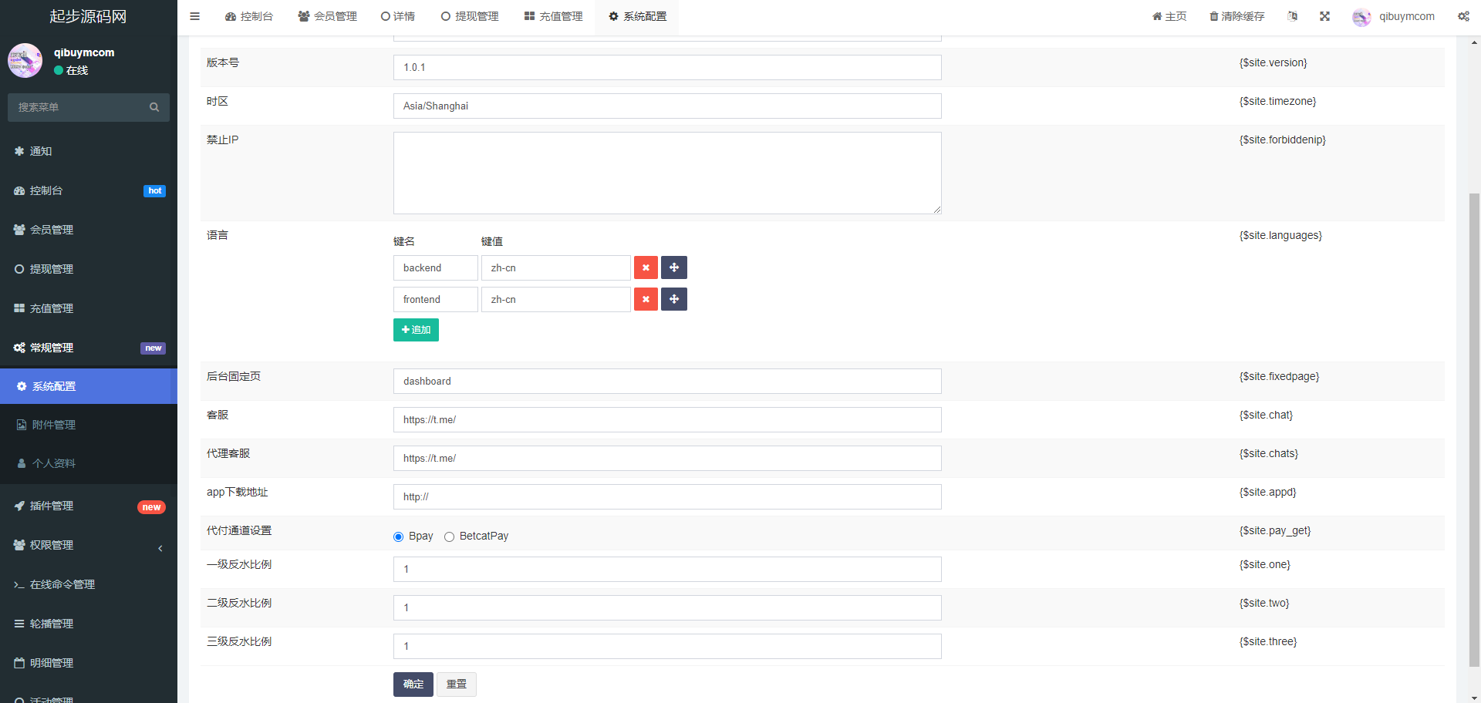Screen dimensions: 1481x703
Task: Click the 禁止IP text area
Action: 666,173
